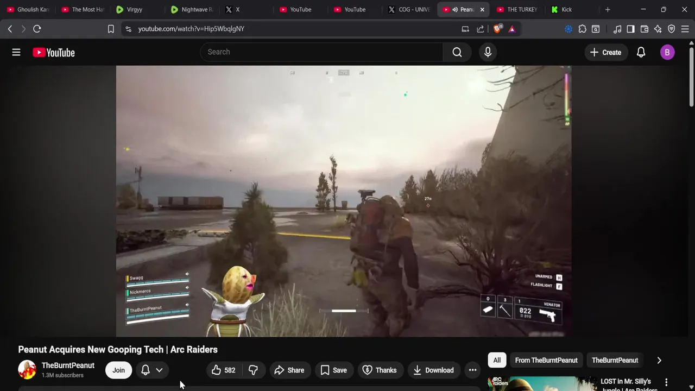Close the active Peanut tab
The width and height of the screenshot is (695, 391).
[x=482, y=10]
